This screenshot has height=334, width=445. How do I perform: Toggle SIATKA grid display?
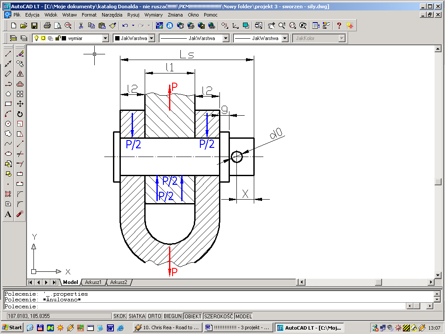(137, 316)
